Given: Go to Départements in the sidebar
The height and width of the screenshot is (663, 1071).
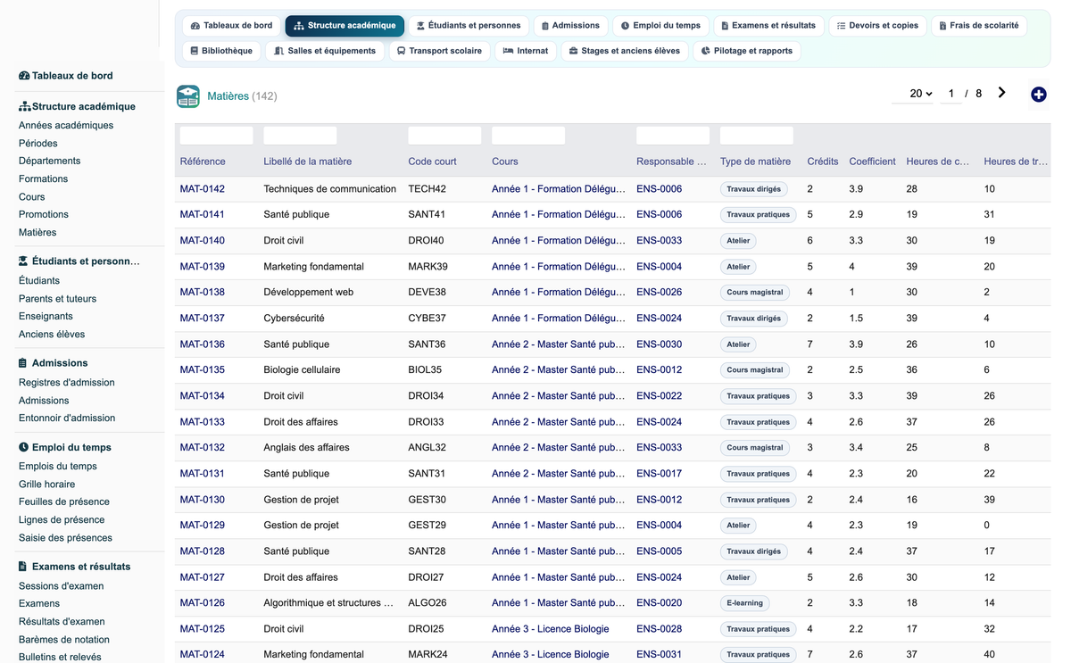Looking at the screenshot, I should click(x=50, y=162).
